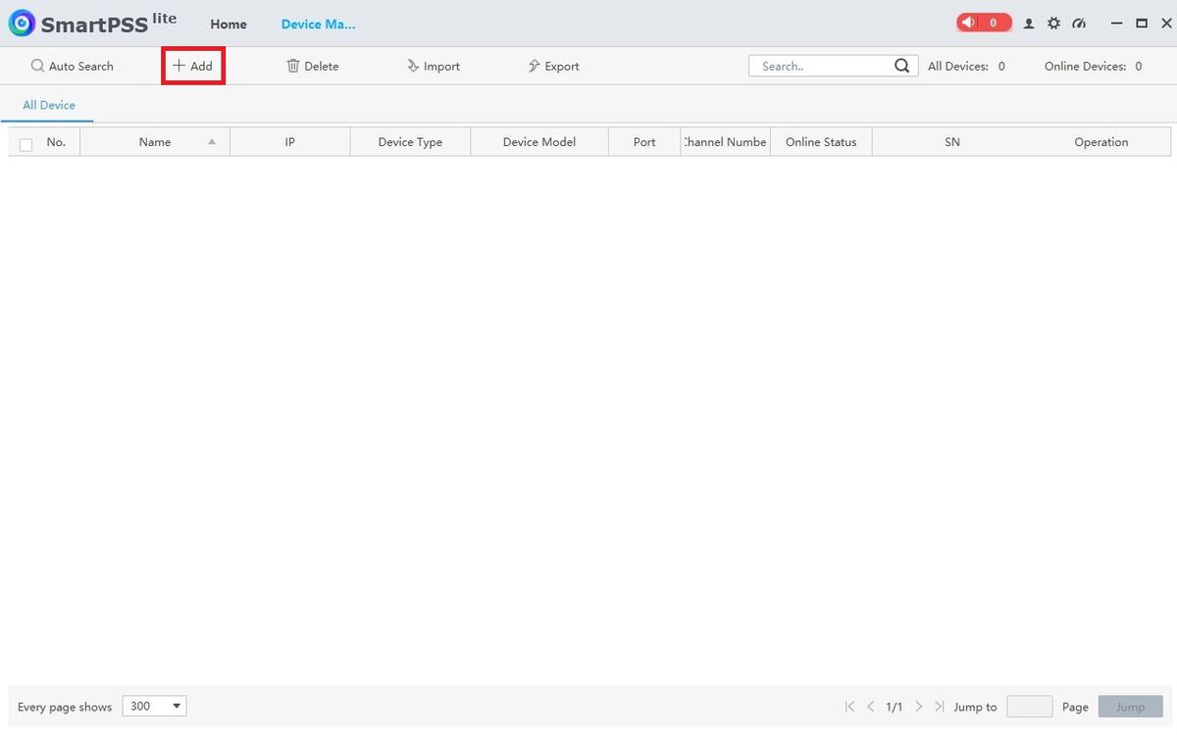Click the Port column header
The image size is (1177, 735).
[644, 142]
